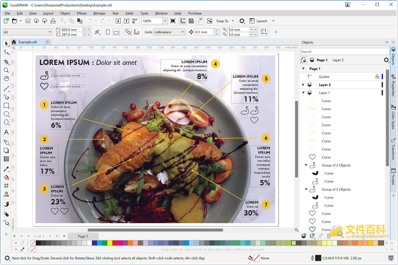The width and height of the screenshot is (398, 265).
Task: Click the Import icon
Action: tap(118, 21)
